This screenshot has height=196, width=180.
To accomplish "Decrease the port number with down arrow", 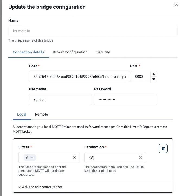I will [x=154, y=79].
